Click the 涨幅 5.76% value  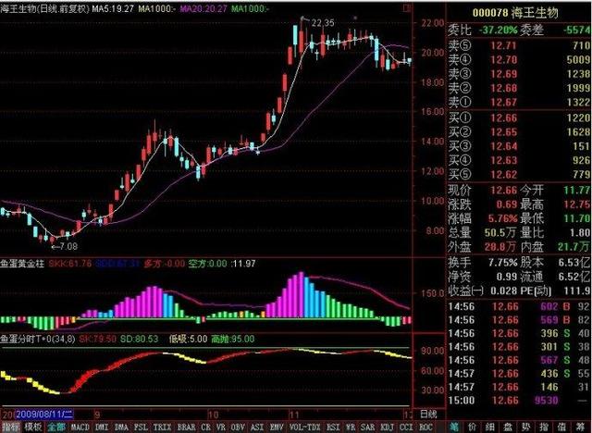tap(502, 218)
